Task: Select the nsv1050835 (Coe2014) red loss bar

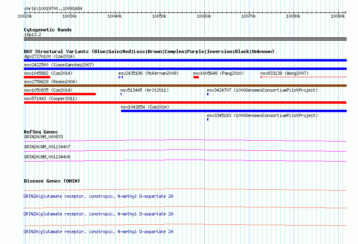Action: pos(60,94)
